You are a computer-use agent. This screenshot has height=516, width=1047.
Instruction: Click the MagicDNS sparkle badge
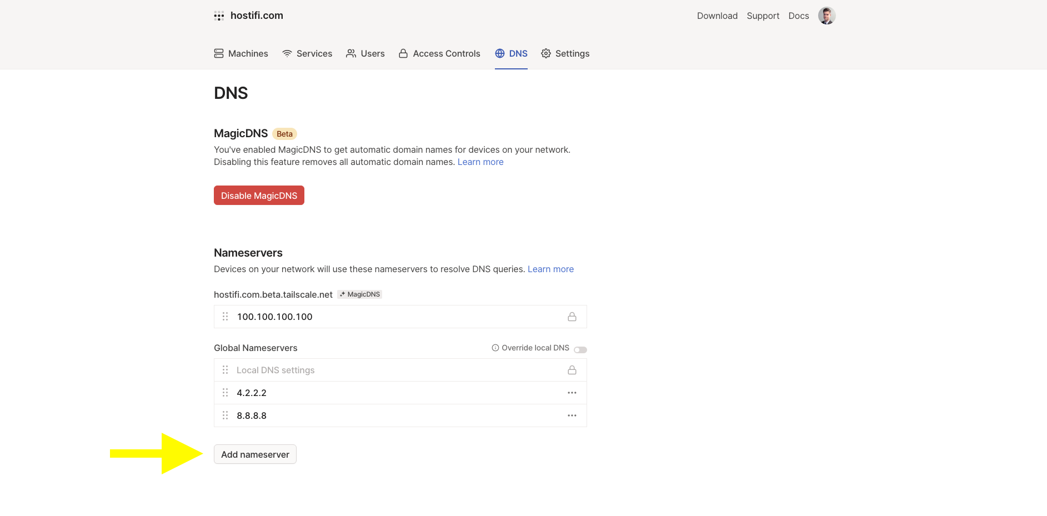(x=360, y=294)
